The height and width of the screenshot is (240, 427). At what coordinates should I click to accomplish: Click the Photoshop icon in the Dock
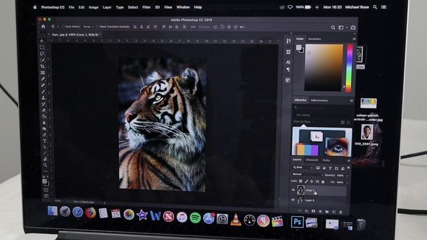[297, 222]
